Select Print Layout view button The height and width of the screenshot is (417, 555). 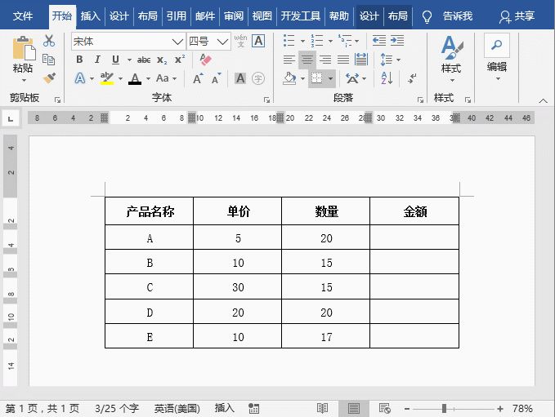coord(354,409)
